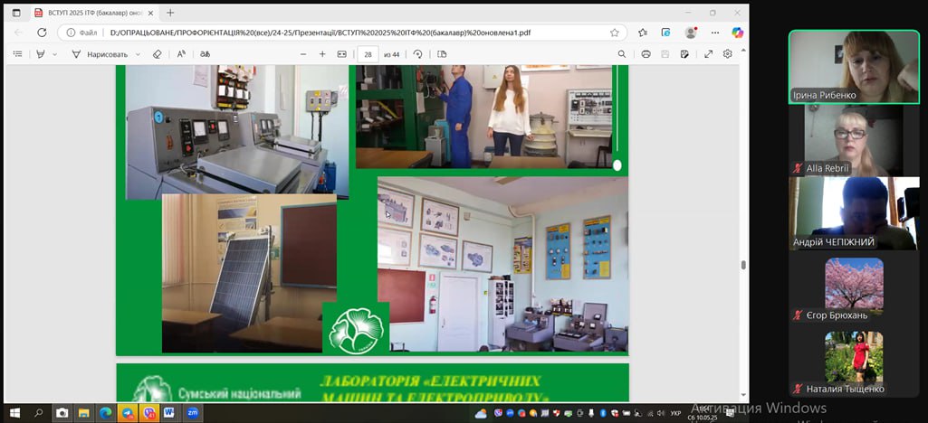Select the eraser tool
This screenshot has width=928, height=423.
157,53
